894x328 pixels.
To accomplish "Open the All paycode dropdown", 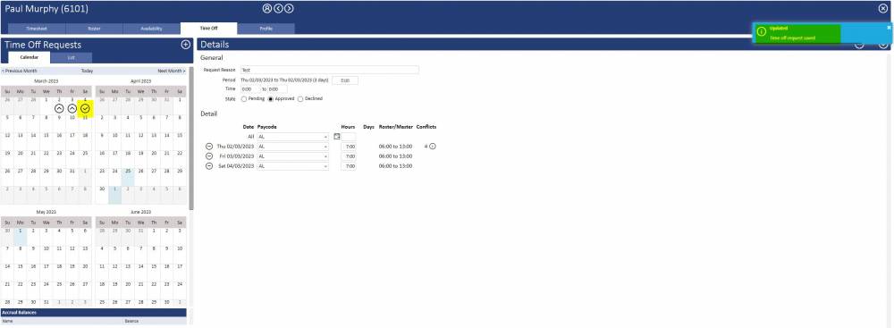I will point(293,137).
